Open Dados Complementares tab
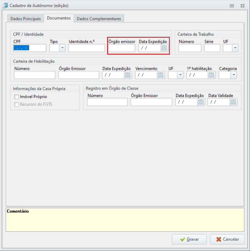The image size is (250, 251). pos(99,19)
